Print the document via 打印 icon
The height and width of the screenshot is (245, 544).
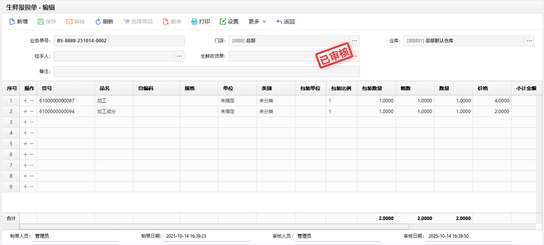[x=194, y=22]
